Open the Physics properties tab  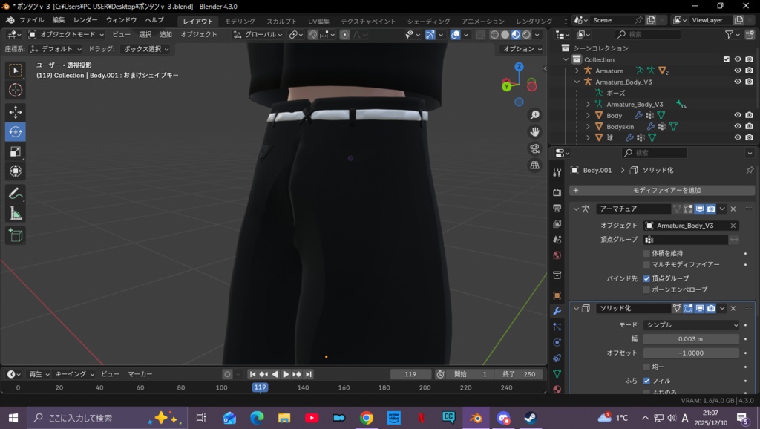pos(557,342)
